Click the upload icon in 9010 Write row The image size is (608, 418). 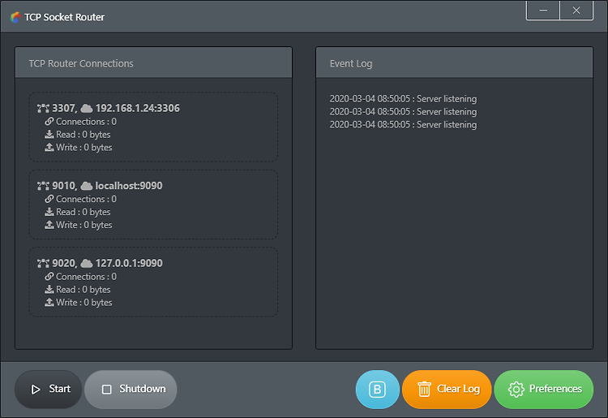(49, 224)
